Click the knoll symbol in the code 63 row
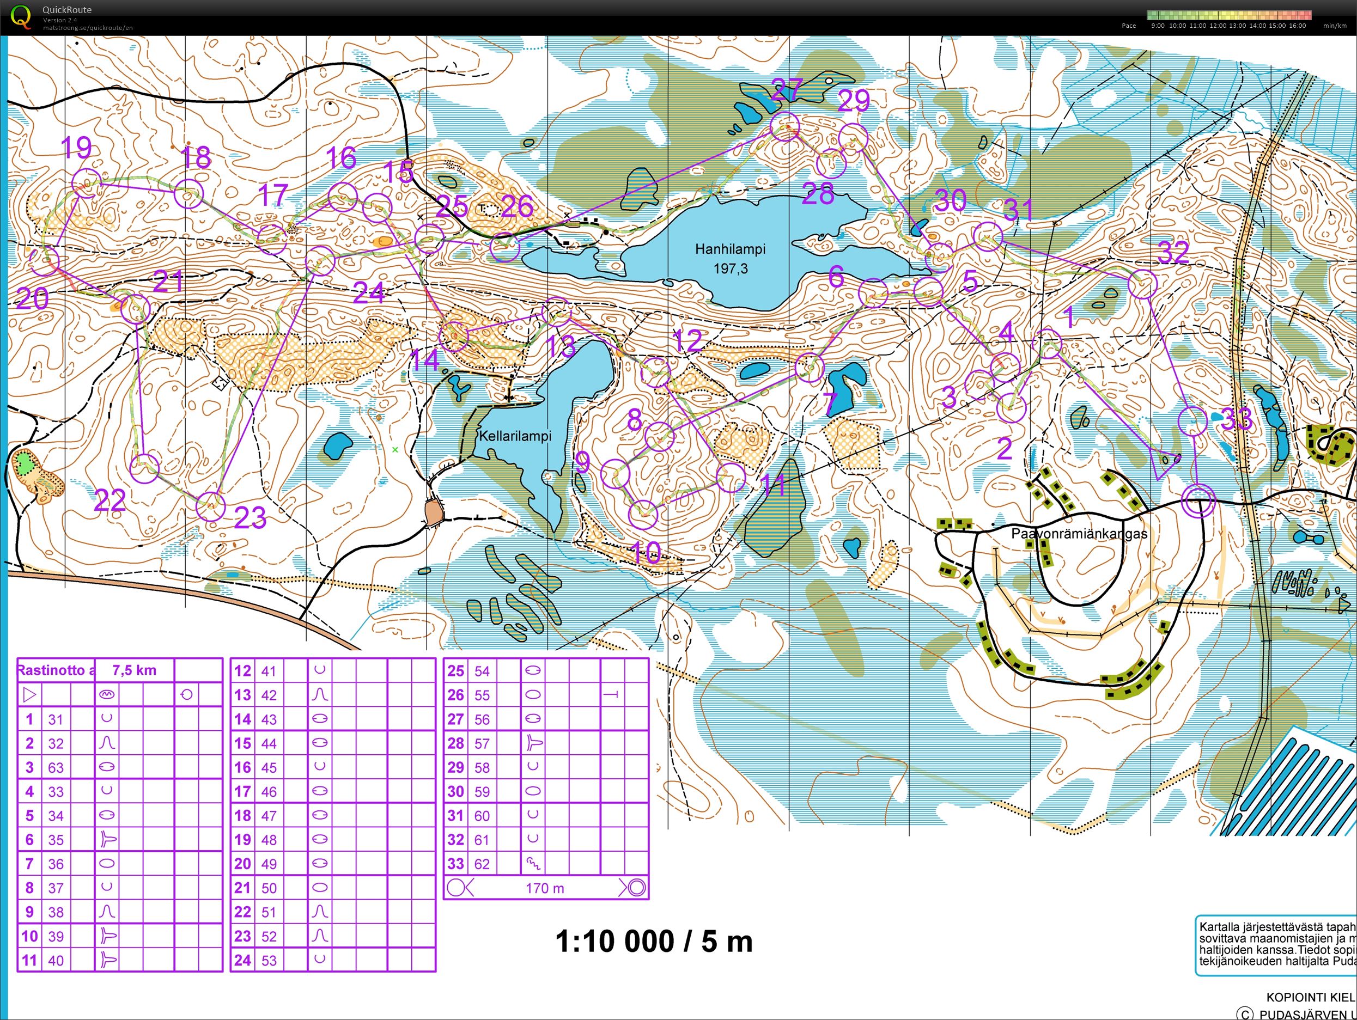 coord(107,767)
